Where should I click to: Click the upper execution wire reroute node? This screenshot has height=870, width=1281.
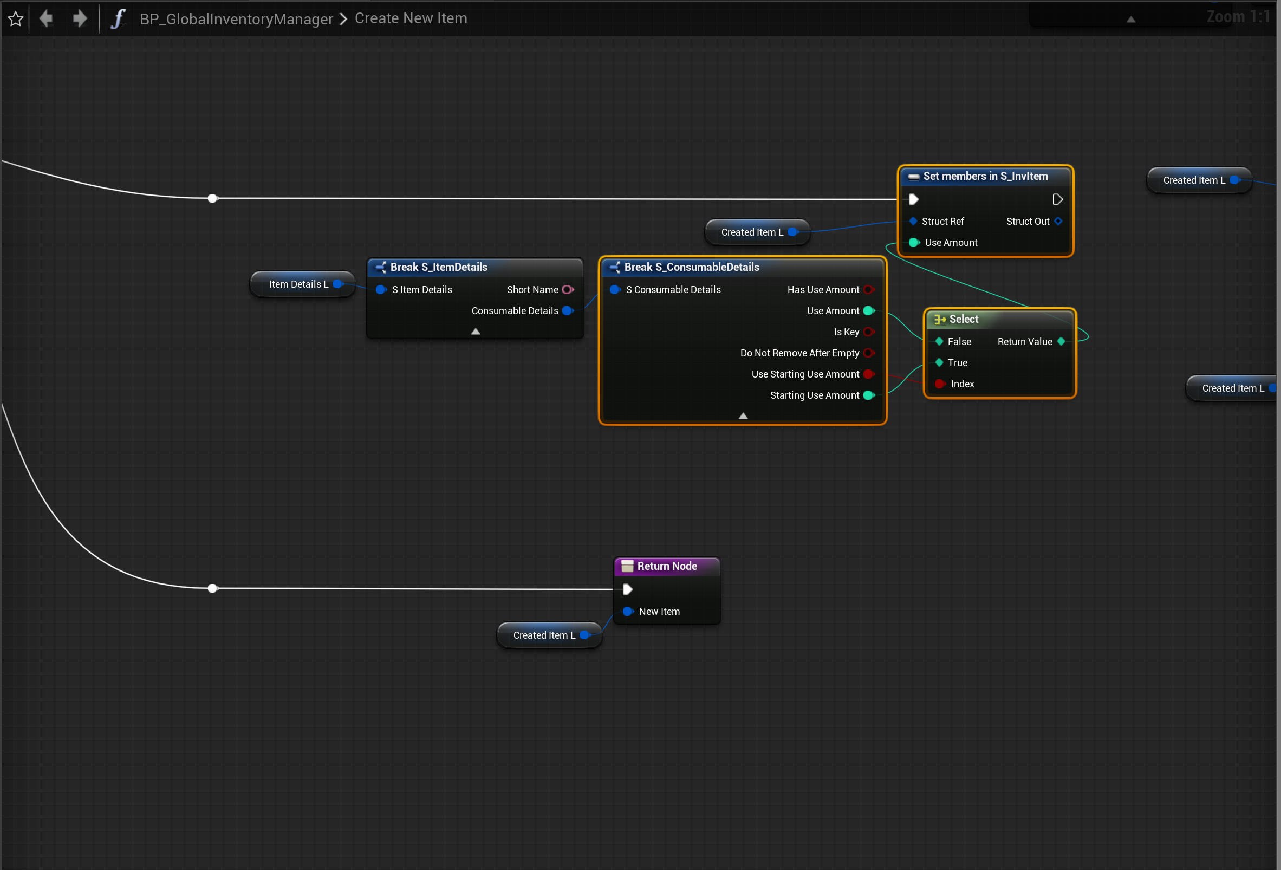213,198
